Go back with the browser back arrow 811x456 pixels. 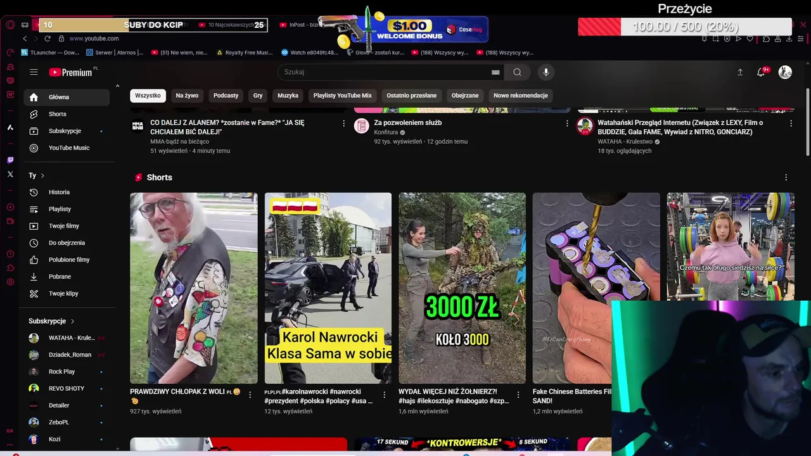click(x=25, y=39)
